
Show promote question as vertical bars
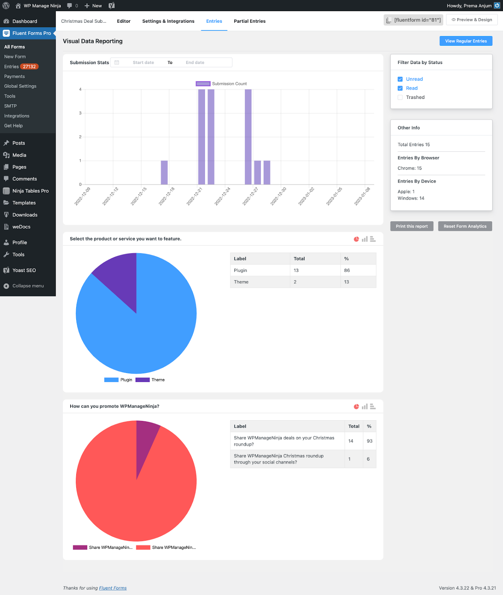click(x=365, y=406)
